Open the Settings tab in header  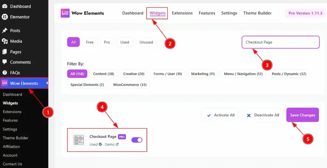229,13
